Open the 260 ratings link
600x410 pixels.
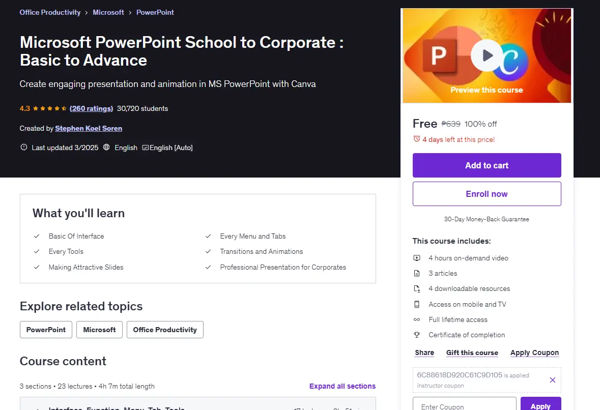[x=91, y=109]
